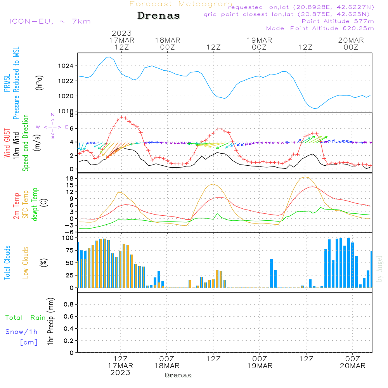
Task: Click the blue "Snow/1h" legend label
Action: click(x=21, y=332)
